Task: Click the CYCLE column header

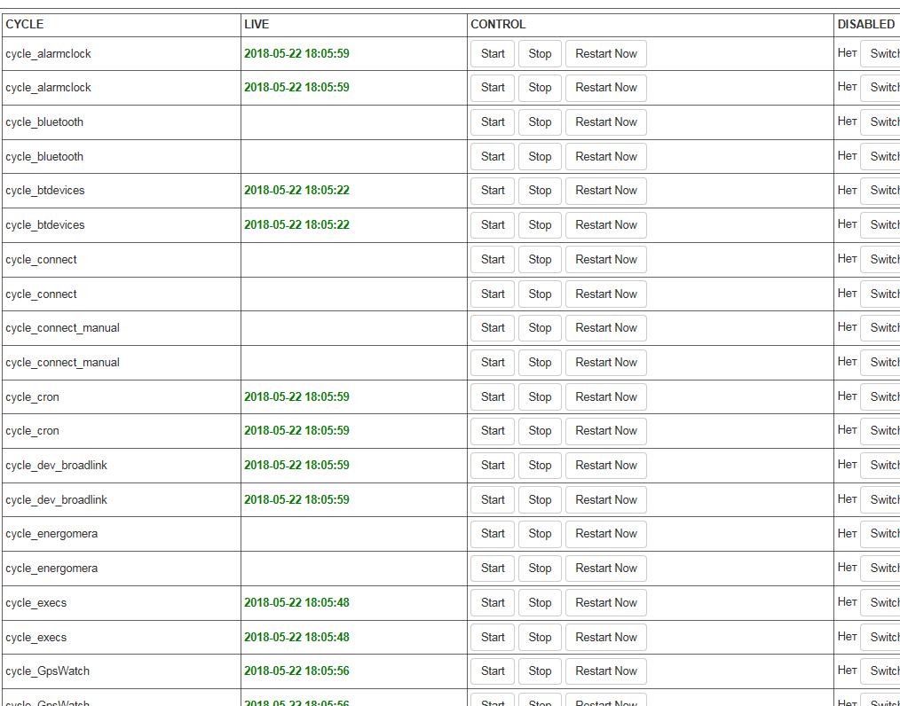Action: [x=25, y=25]
